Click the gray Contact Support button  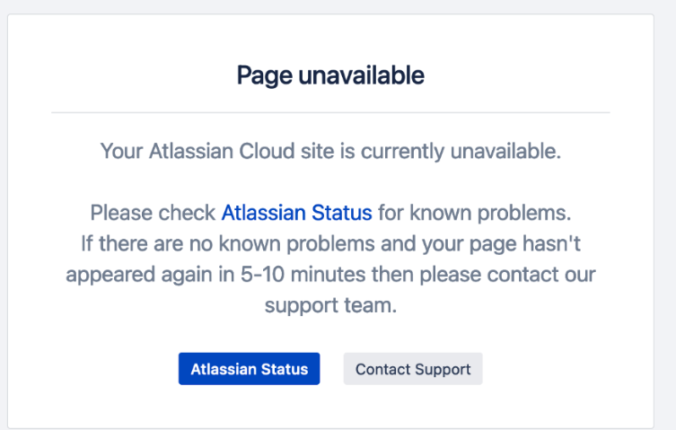413,369
